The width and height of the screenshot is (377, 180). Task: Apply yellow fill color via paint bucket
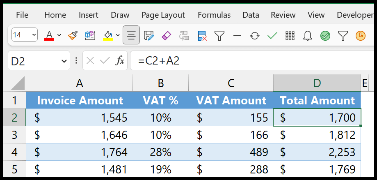[108, 36]
